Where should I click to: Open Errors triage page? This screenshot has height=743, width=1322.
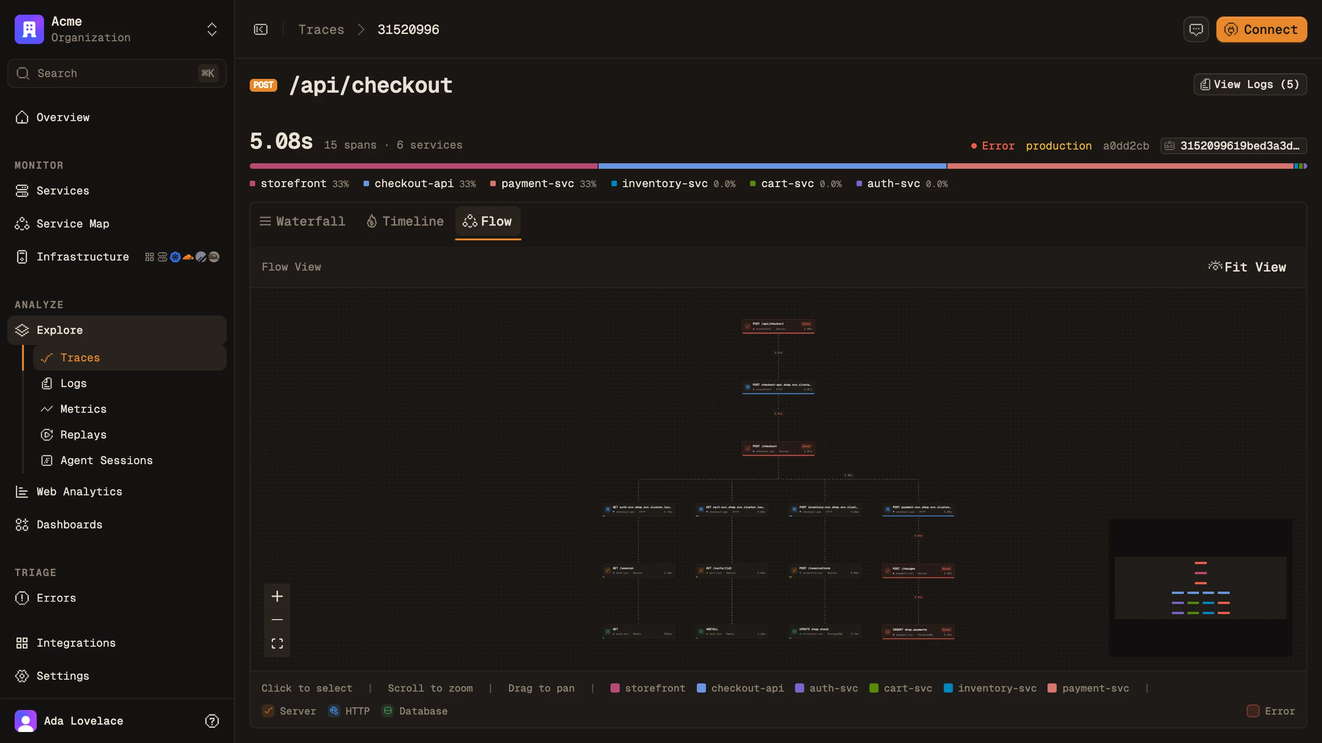tap(117, 598)
